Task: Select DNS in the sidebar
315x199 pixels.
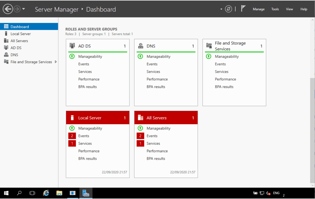Action: pos(29,55)
